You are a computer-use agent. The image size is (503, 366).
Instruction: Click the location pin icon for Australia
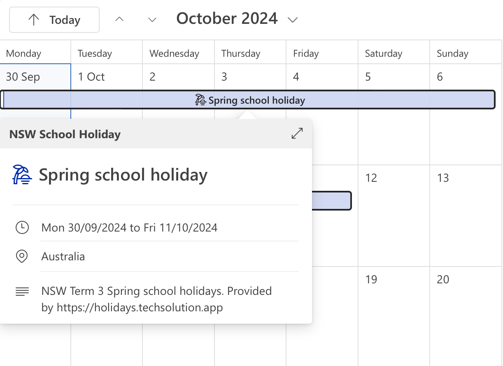click(22, 256)
